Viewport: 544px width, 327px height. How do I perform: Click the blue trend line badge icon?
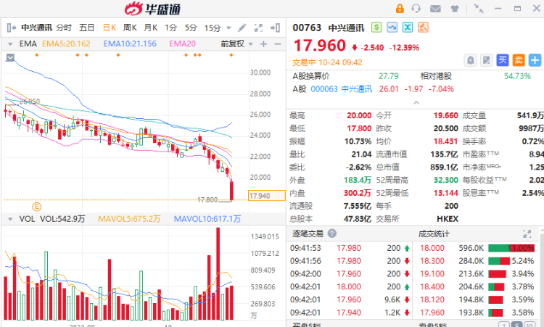(392, 27)
